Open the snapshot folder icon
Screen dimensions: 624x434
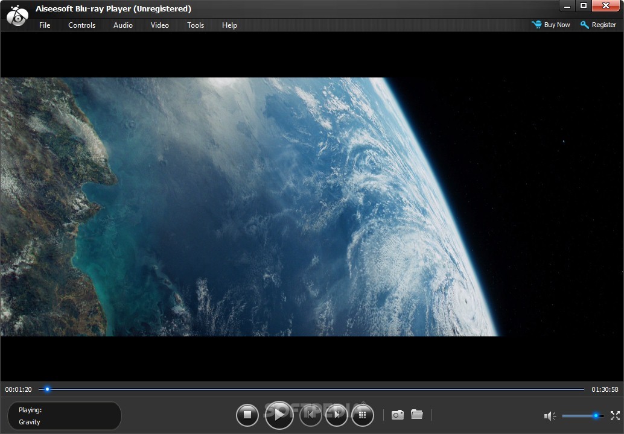click(x=416, y=415)
